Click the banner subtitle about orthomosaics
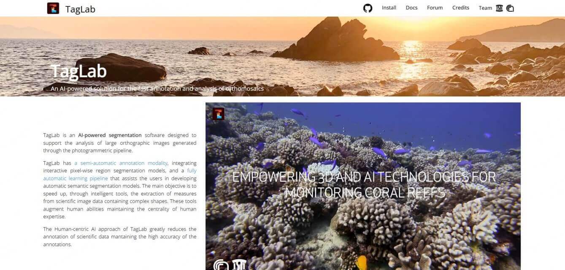 157,89
